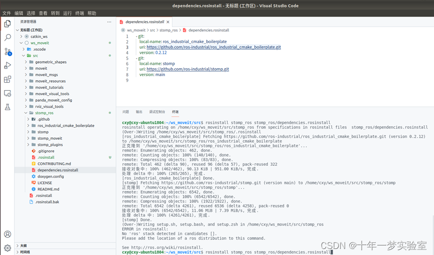The width and height of the screenshot is (434, 255).
Task: Open the 转到 menu
Action: (55, 13)
